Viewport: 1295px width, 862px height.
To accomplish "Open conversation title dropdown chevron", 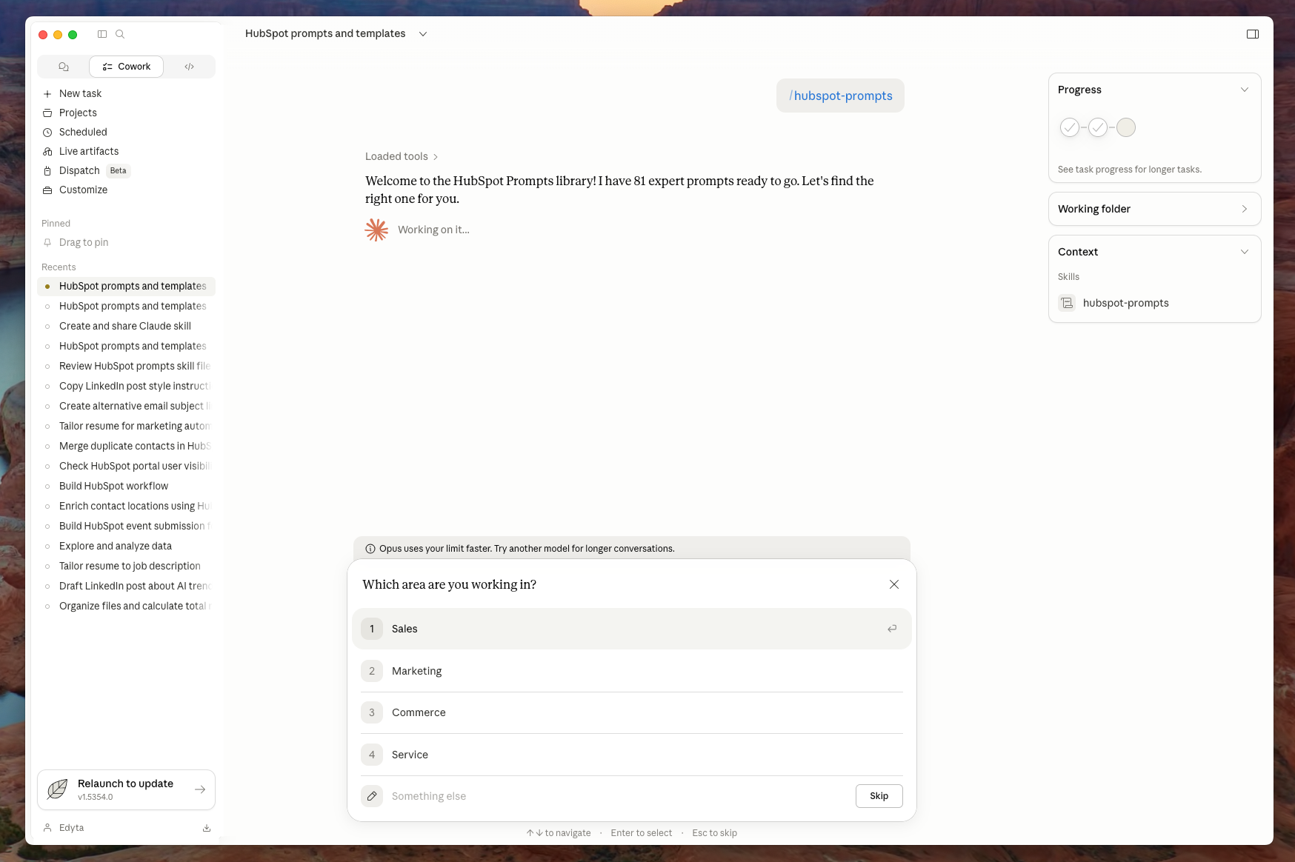I will [x=423, y=34].
